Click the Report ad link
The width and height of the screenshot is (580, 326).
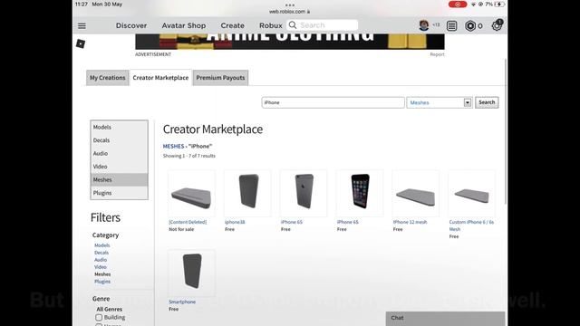[437, 54]
